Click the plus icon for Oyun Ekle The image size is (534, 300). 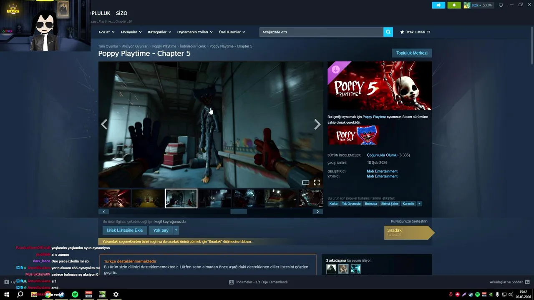pos(7,282)
